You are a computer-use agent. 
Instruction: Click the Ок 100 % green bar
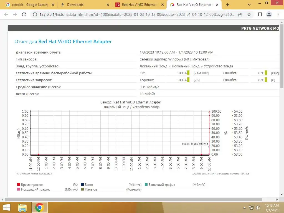(x=188, y=73)
